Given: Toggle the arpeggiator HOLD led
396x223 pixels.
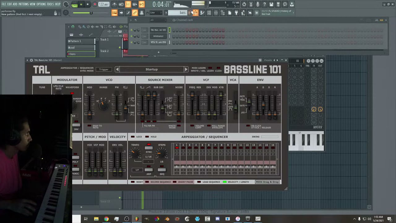Looking at the screenshot, I should tap(147, 137).
